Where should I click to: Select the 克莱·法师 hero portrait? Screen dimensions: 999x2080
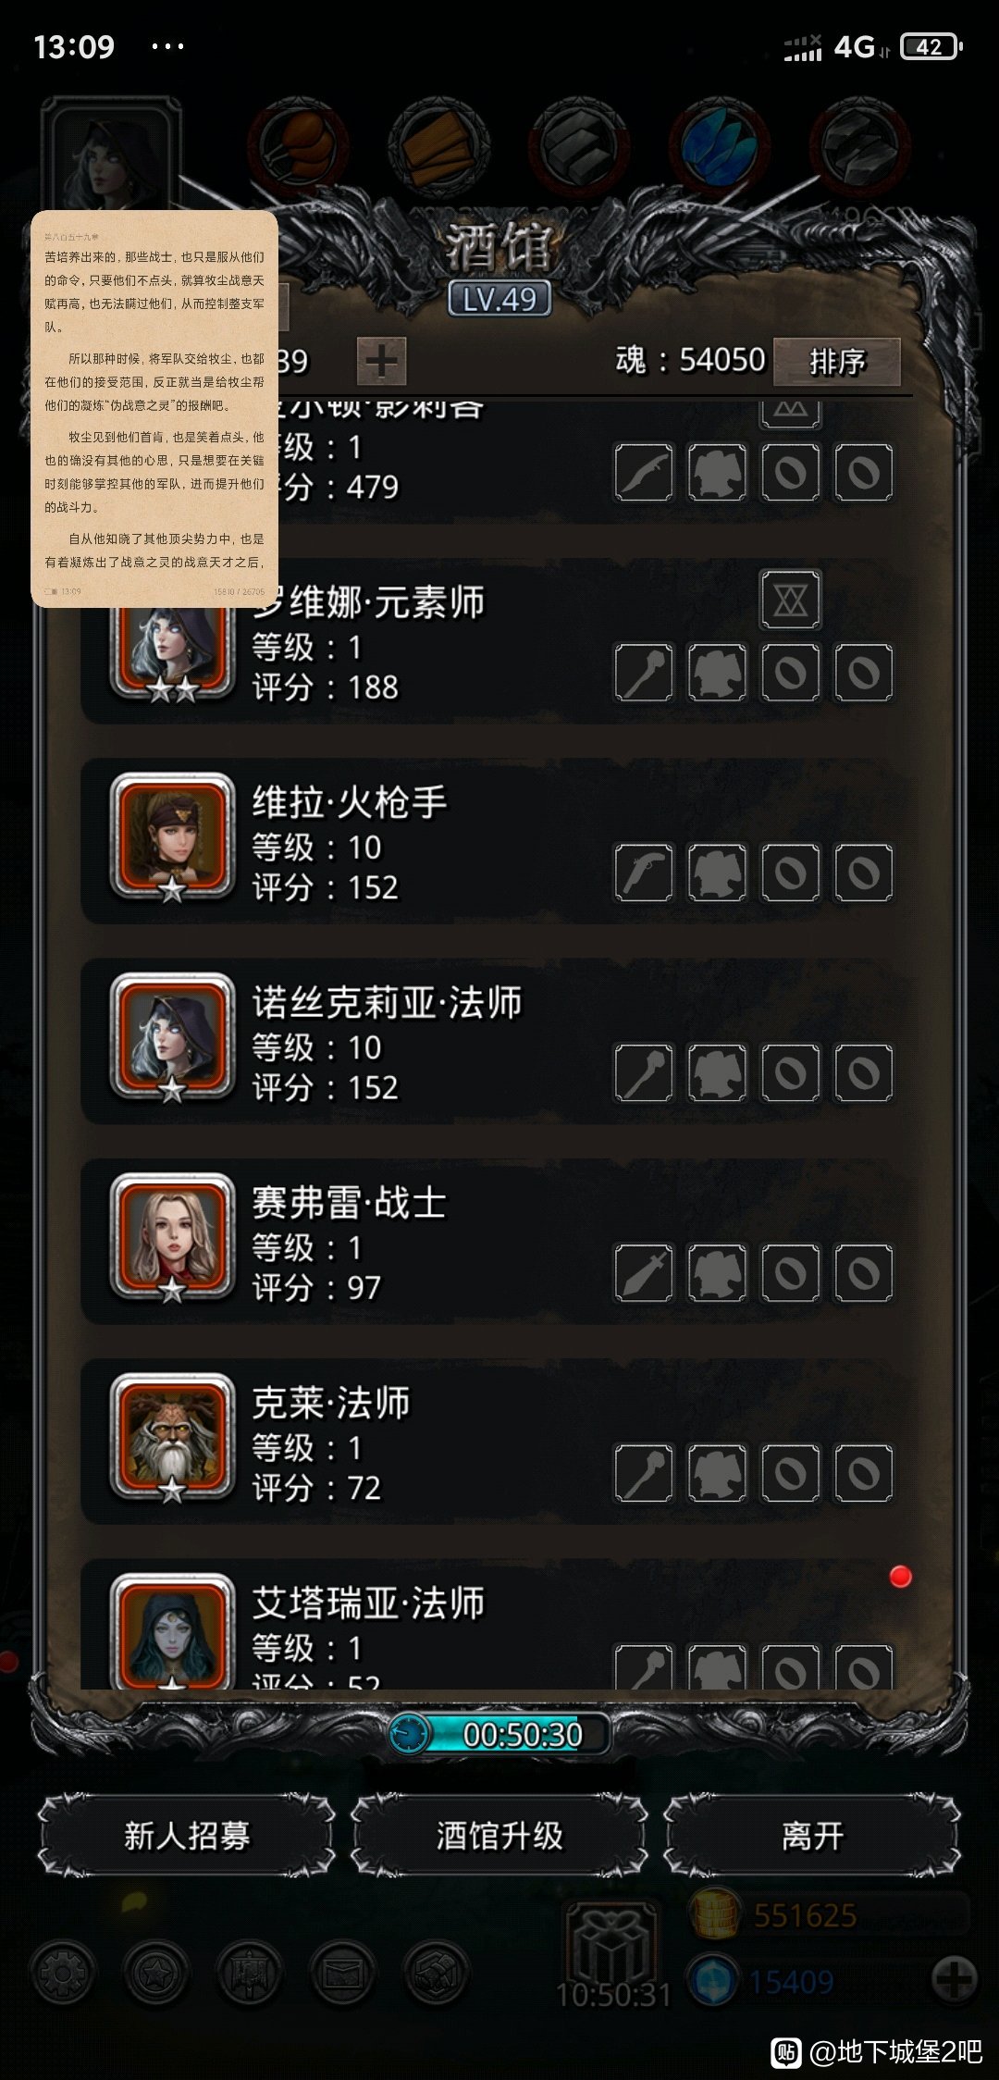172,1438
